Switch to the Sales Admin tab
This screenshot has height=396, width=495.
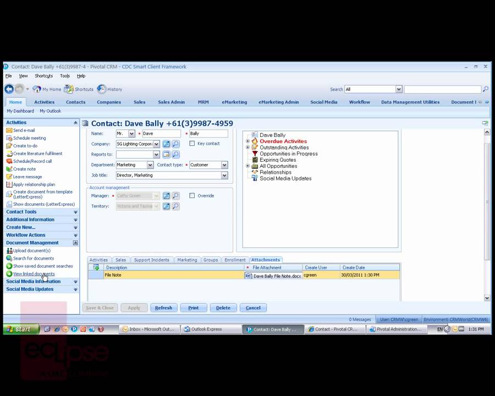pos(172,102)
